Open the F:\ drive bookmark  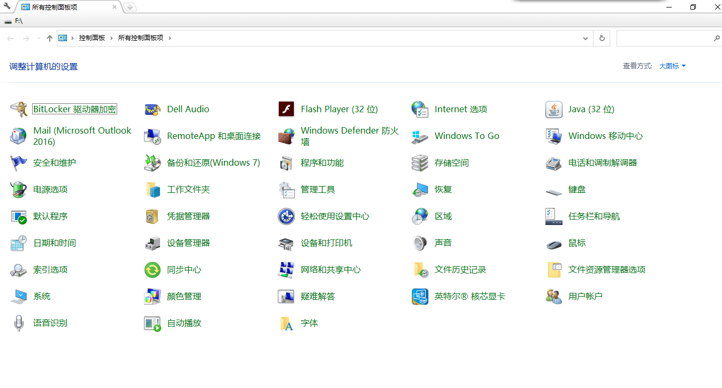[13, 21]
